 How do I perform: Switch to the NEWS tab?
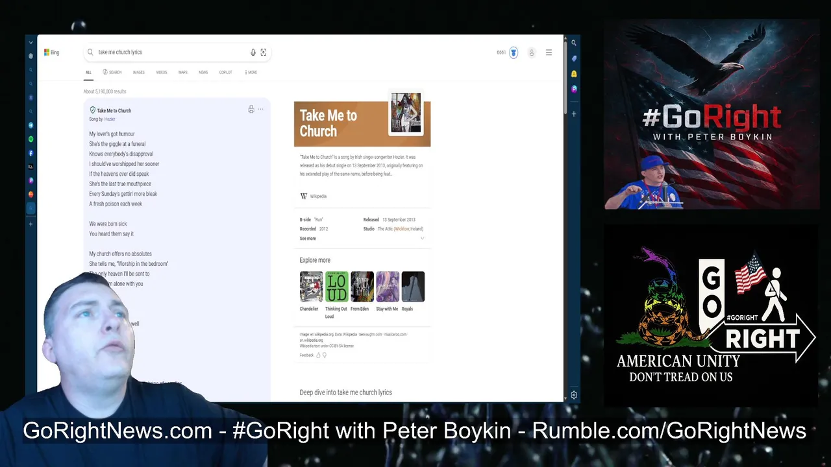coord(203,72)
